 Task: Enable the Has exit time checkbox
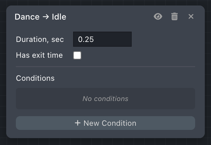coord(77,55)
